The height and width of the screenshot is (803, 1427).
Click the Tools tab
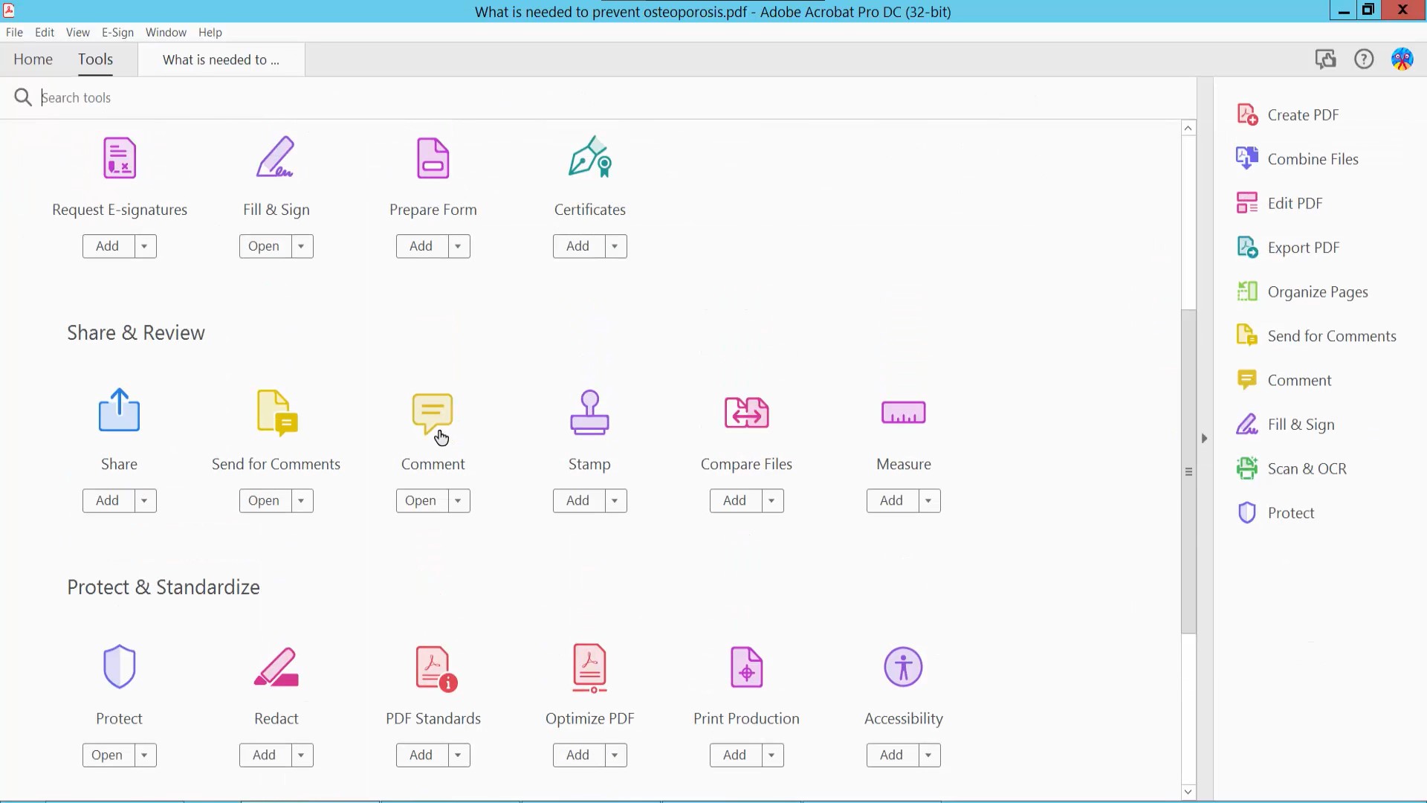pyautogui.click(x=95, y=59)
